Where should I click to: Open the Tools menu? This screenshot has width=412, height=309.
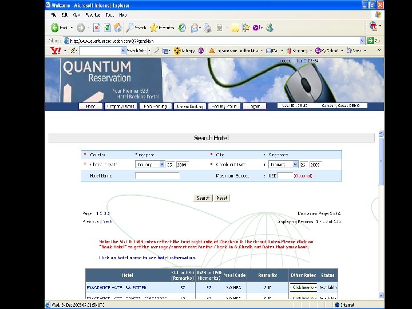click(x=109, y=15)
